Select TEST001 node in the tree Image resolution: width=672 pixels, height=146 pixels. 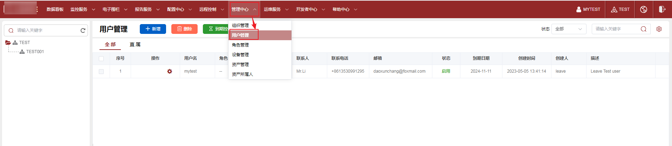click(35, 52)
